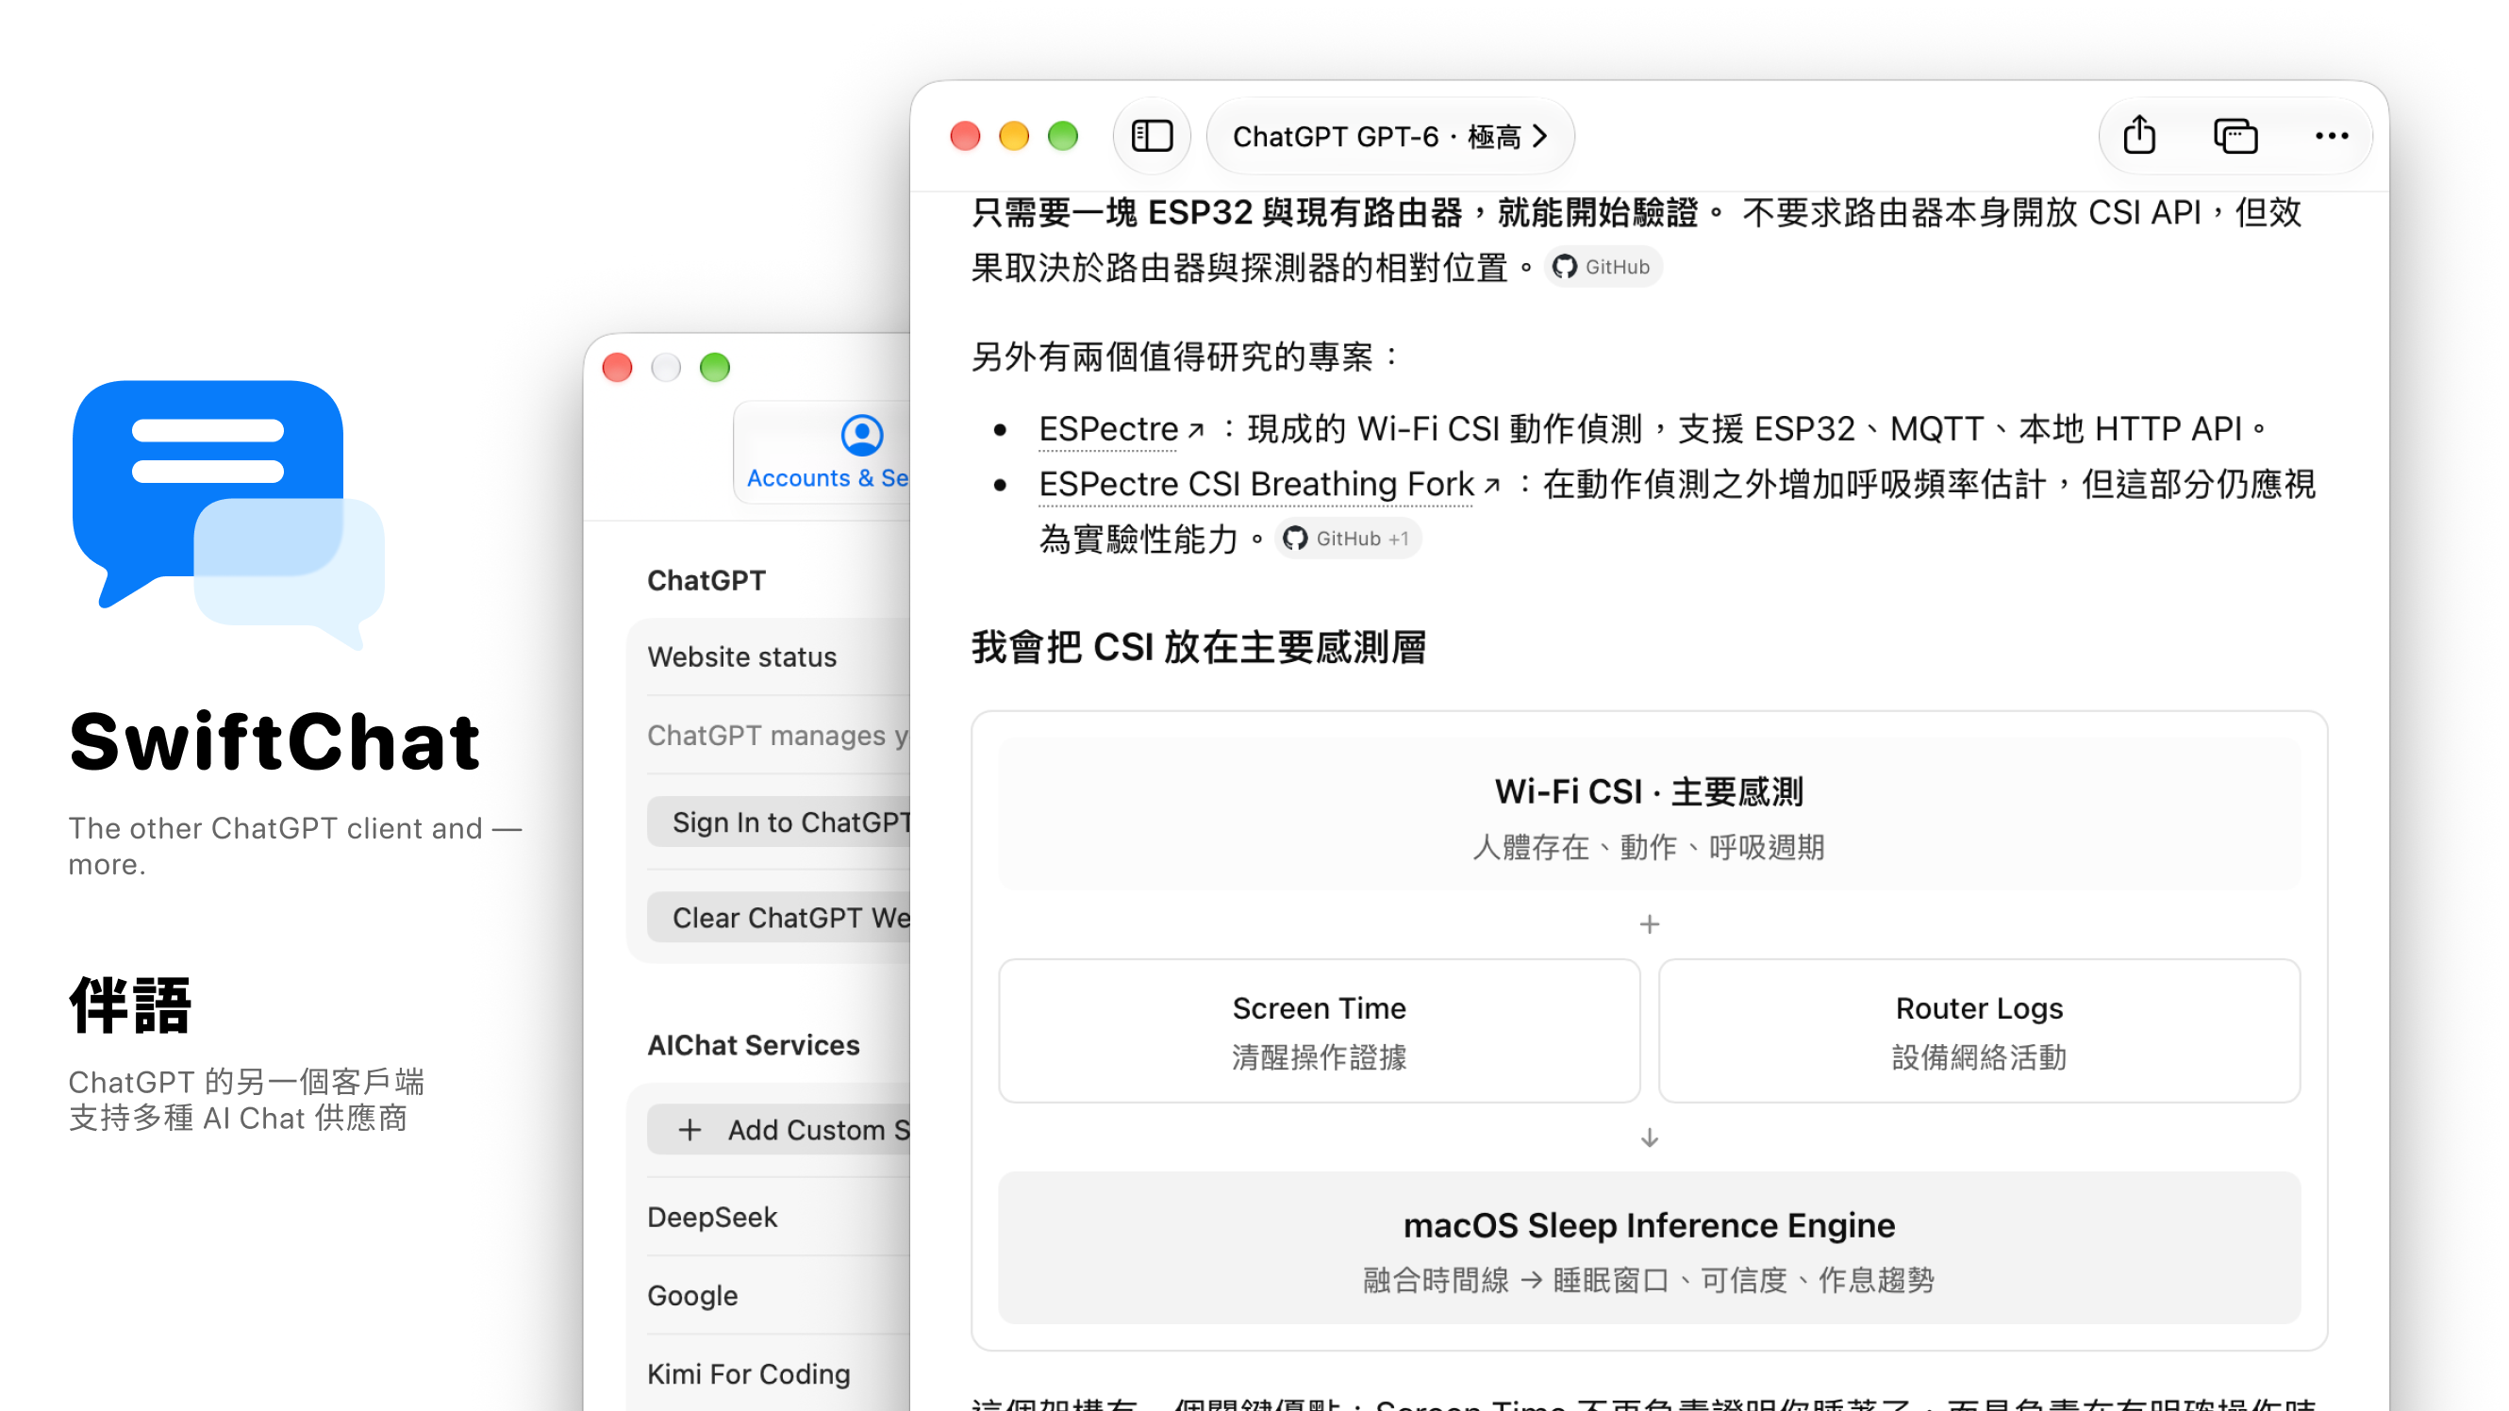Click the green zoom button on chat window
Image resolution: width=2509 pixels, height=1411 pixels.
point(1063,136)
